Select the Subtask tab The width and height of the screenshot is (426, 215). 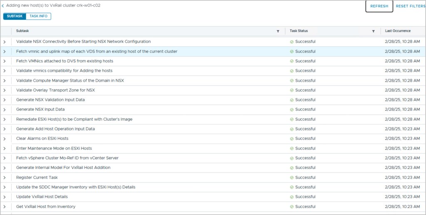(15, 16)
